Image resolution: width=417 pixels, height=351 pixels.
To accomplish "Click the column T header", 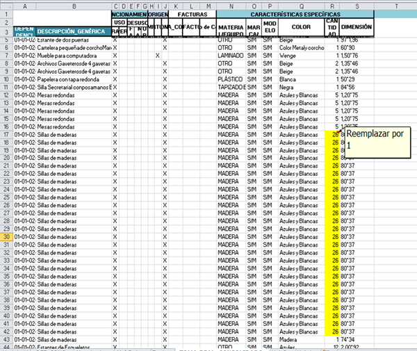I will click(x=396, y=6).
